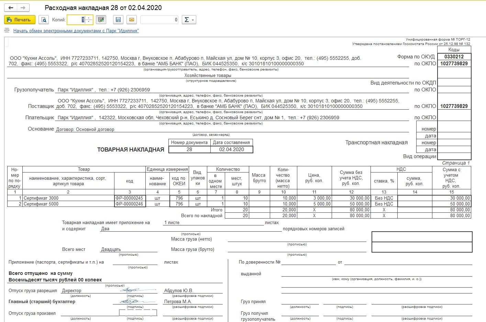Select cell Сертификат 3000
This screenshot has height=322, width=486.
tap(68, 198)
